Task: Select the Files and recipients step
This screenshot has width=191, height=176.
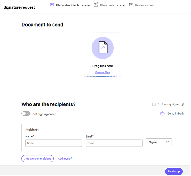Action: pos(68,5)
